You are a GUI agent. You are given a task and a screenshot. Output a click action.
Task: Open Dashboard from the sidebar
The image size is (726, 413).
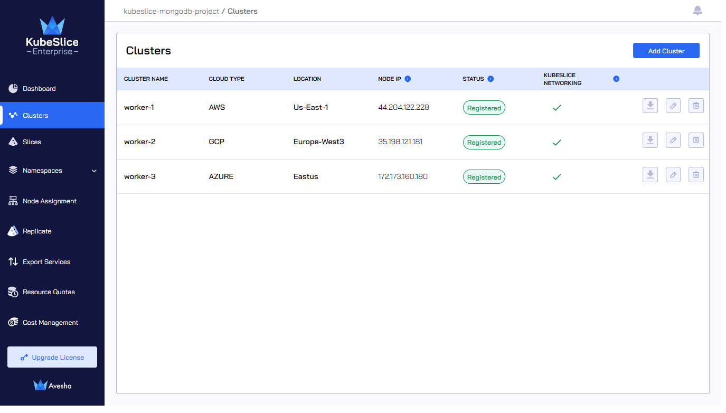(x=52, y=88)
